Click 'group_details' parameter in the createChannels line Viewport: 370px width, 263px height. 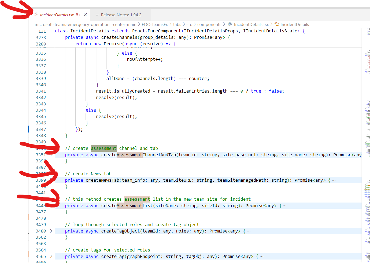pyautogui.click(x=157, y=37)
